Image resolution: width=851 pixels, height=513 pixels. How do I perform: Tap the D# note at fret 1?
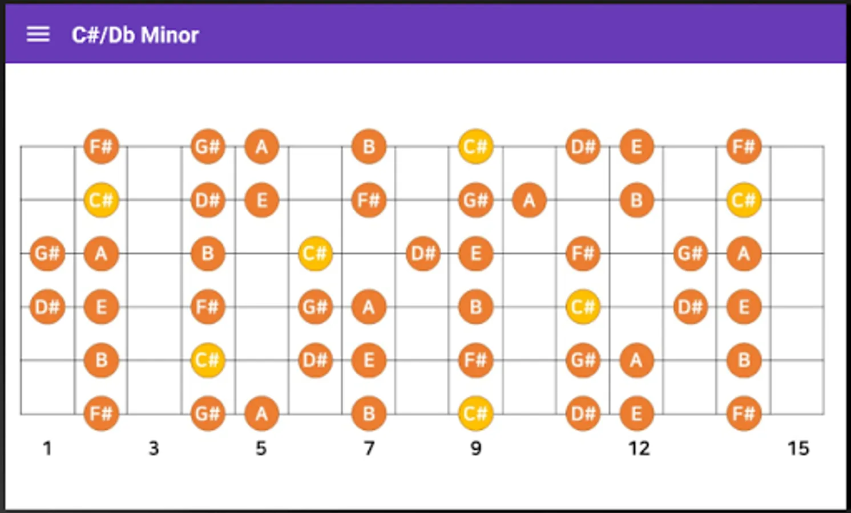point(47,307)
